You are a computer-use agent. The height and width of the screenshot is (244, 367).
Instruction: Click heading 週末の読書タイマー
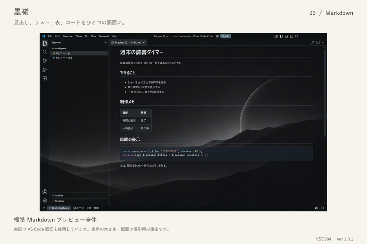[x=141, y=52]
